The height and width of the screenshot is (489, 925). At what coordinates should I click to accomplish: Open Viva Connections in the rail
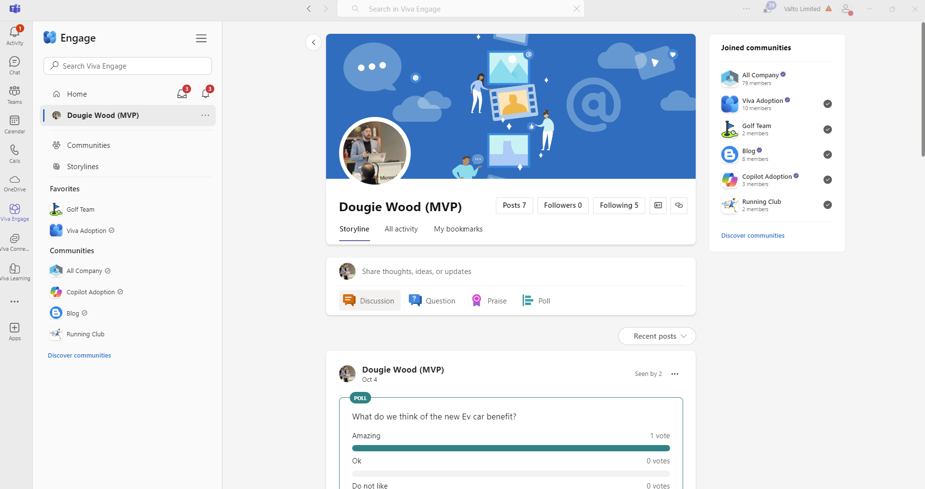(15, 242)
